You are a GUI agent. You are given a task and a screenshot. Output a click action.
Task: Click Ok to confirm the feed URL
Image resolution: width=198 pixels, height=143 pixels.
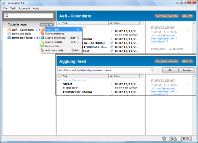[x=170, y=70]
